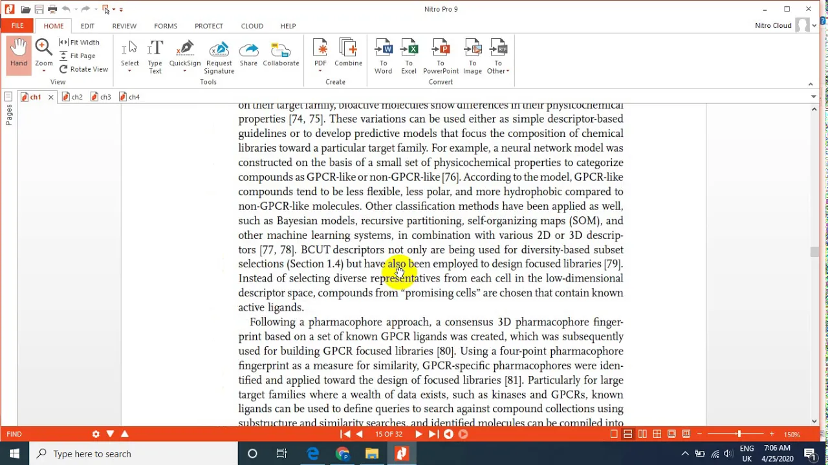Open the Find settings gear
828x465 pixels.
coord(96,434)
